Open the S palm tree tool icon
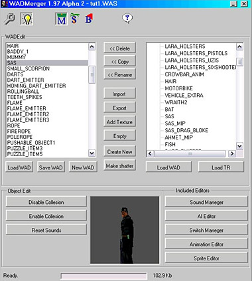 click(74, 19)
